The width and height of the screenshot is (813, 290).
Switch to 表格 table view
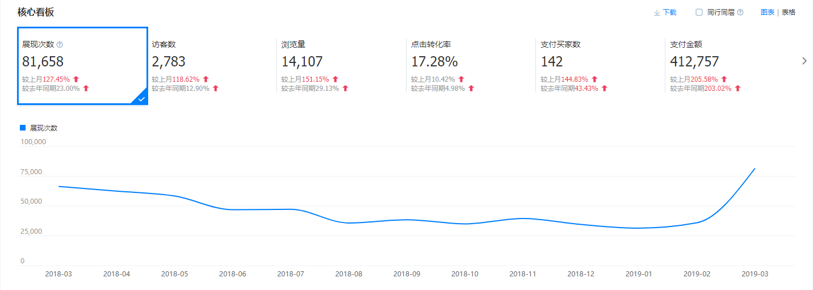pyautogui.click(x=789, y=12)
